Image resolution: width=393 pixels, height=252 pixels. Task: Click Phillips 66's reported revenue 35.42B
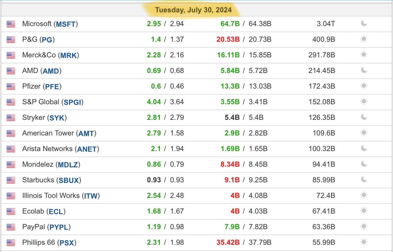[x=228, y=242]
